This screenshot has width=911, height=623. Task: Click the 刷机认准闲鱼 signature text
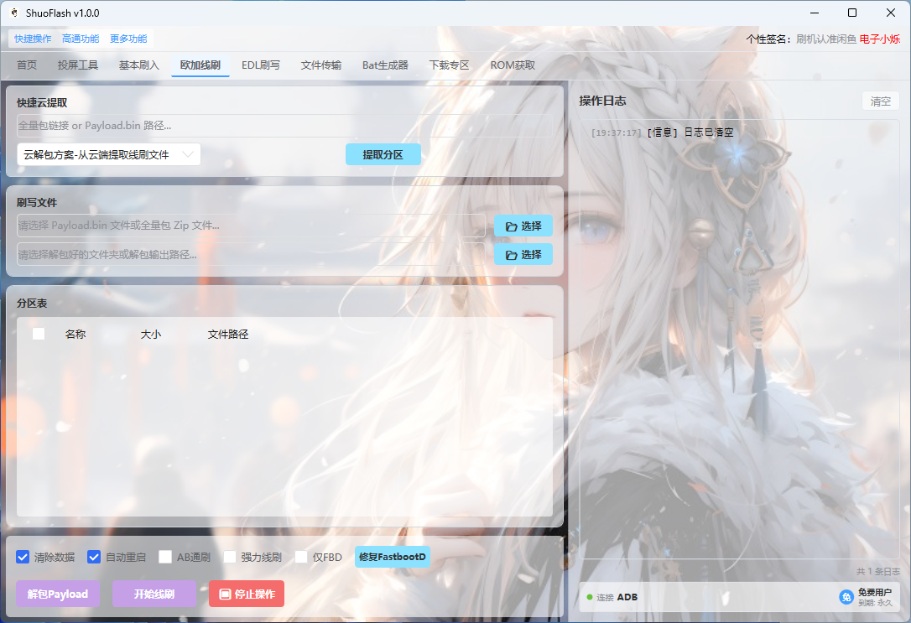point(826,39)
